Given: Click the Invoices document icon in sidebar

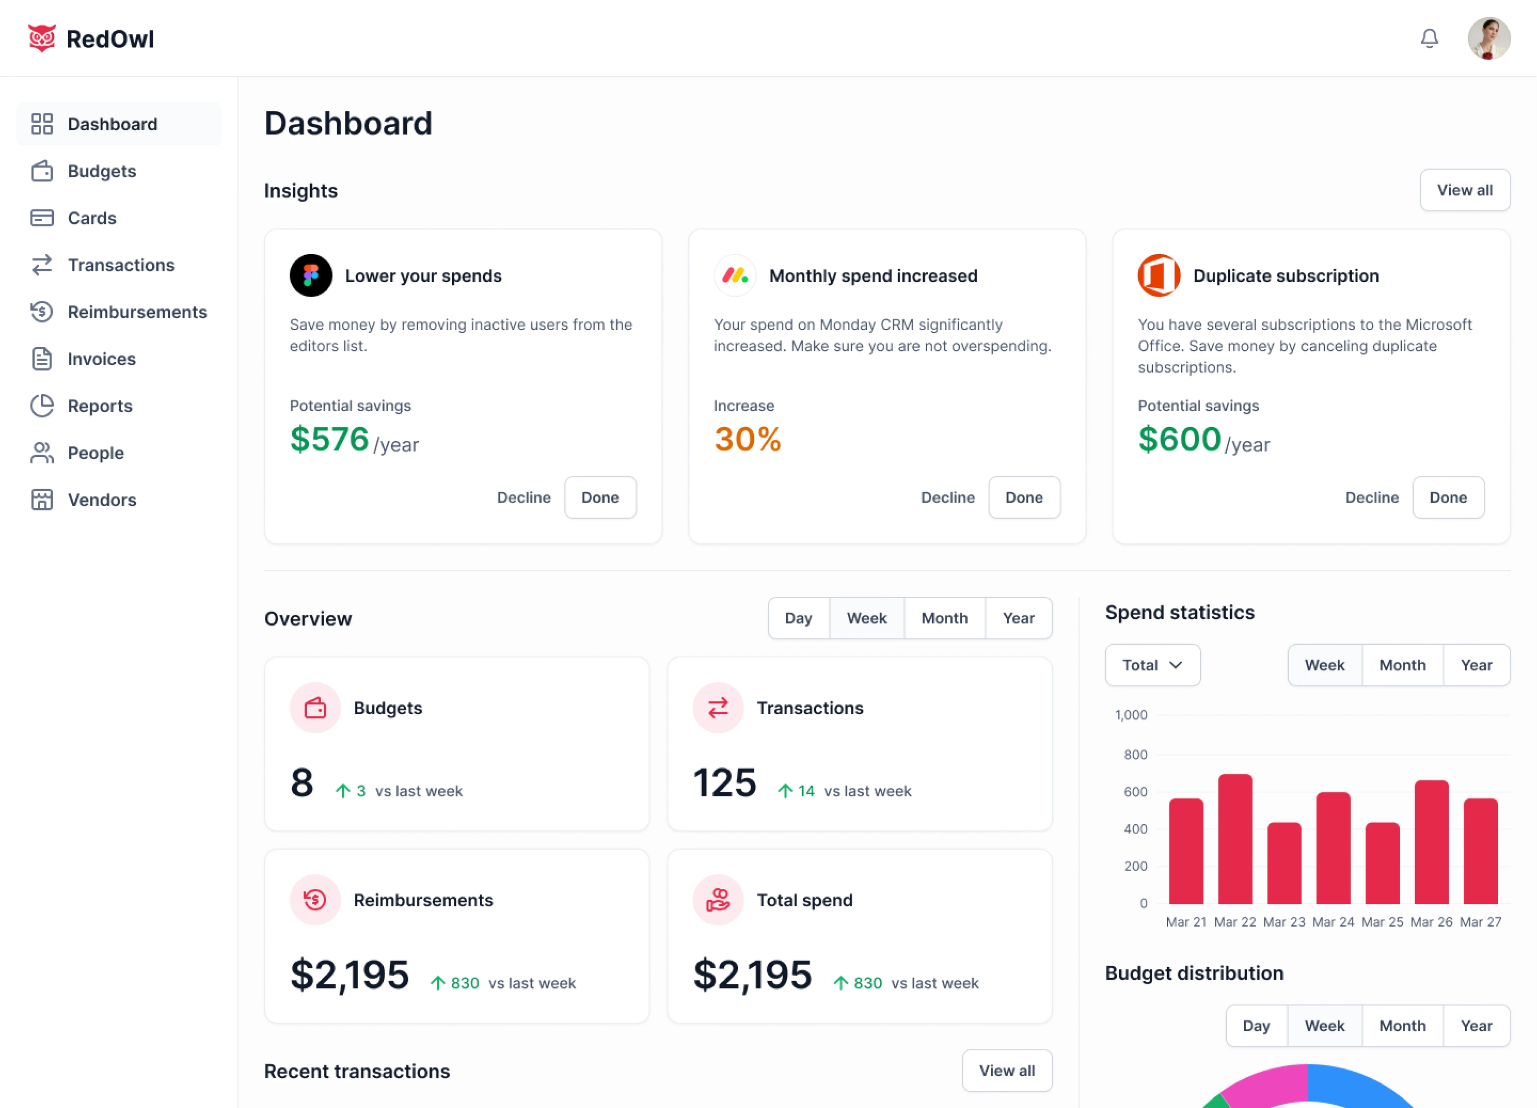Looking at the screenshot, I should pyautogui.click(x=42, y=358).
